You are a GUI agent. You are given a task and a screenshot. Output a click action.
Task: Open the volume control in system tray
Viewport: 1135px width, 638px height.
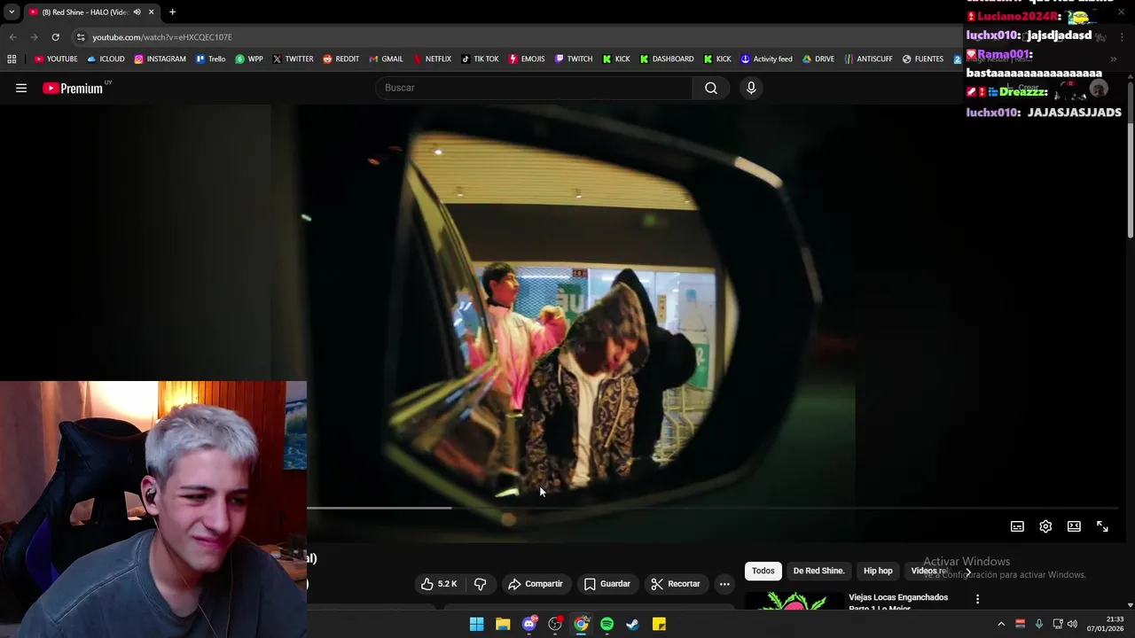tap(1072, 624)
